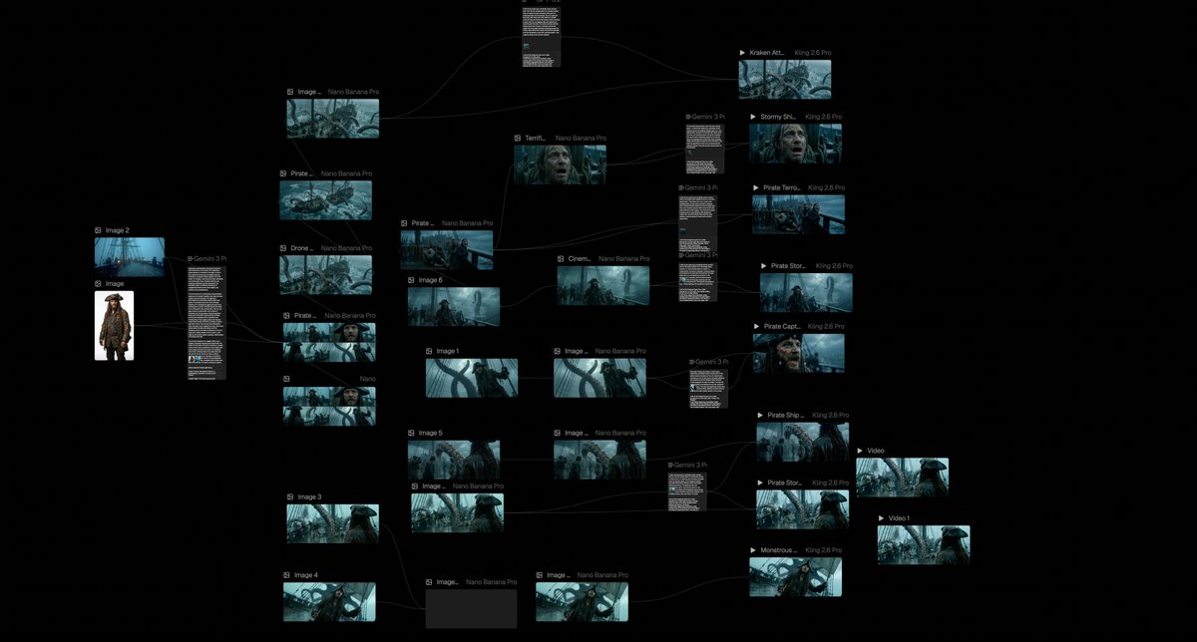Click 'Kling 2.6 Pro' on Monstrous... node
This screenshot has height=642, width=1197.
pyautogui.click(x=824, y=550)
